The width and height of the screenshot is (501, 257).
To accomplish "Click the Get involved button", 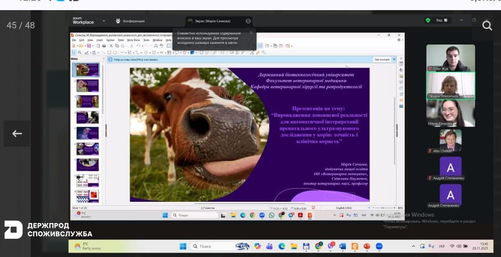I will pyautogui.click(x=382, y=59).
